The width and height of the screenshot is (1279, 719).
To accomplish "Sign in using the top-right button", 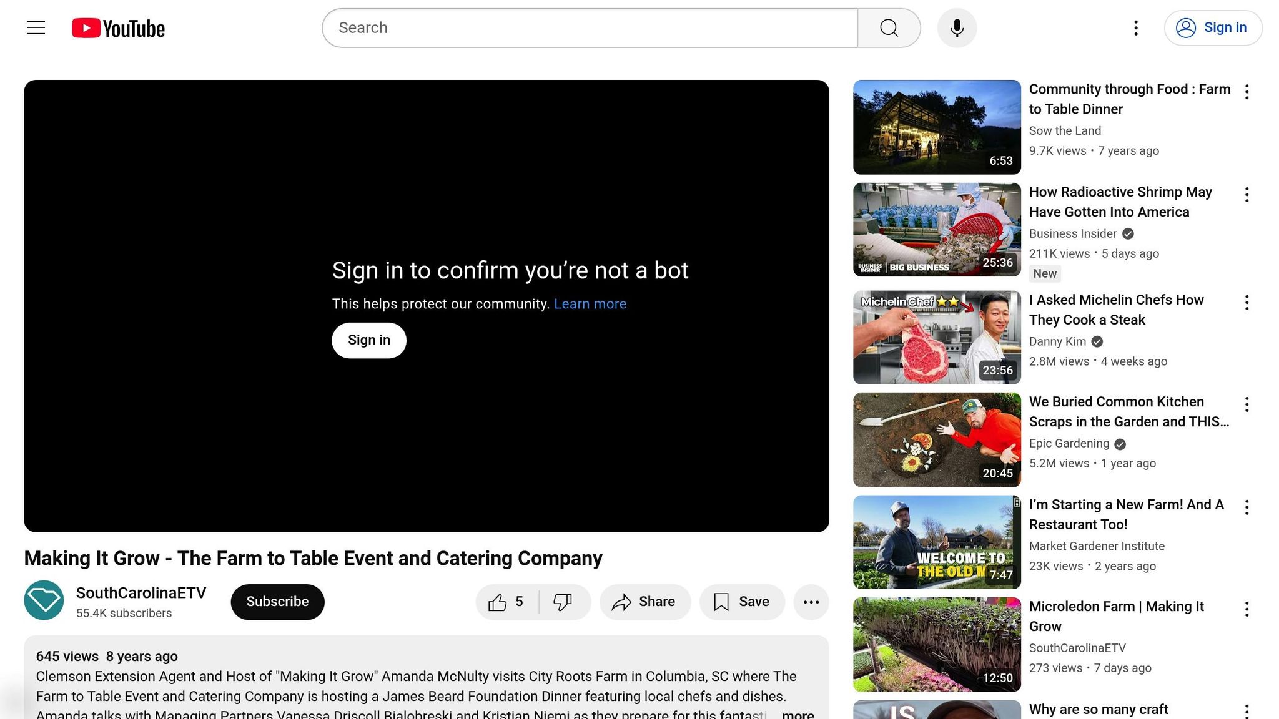I will tap(1213, 27).
